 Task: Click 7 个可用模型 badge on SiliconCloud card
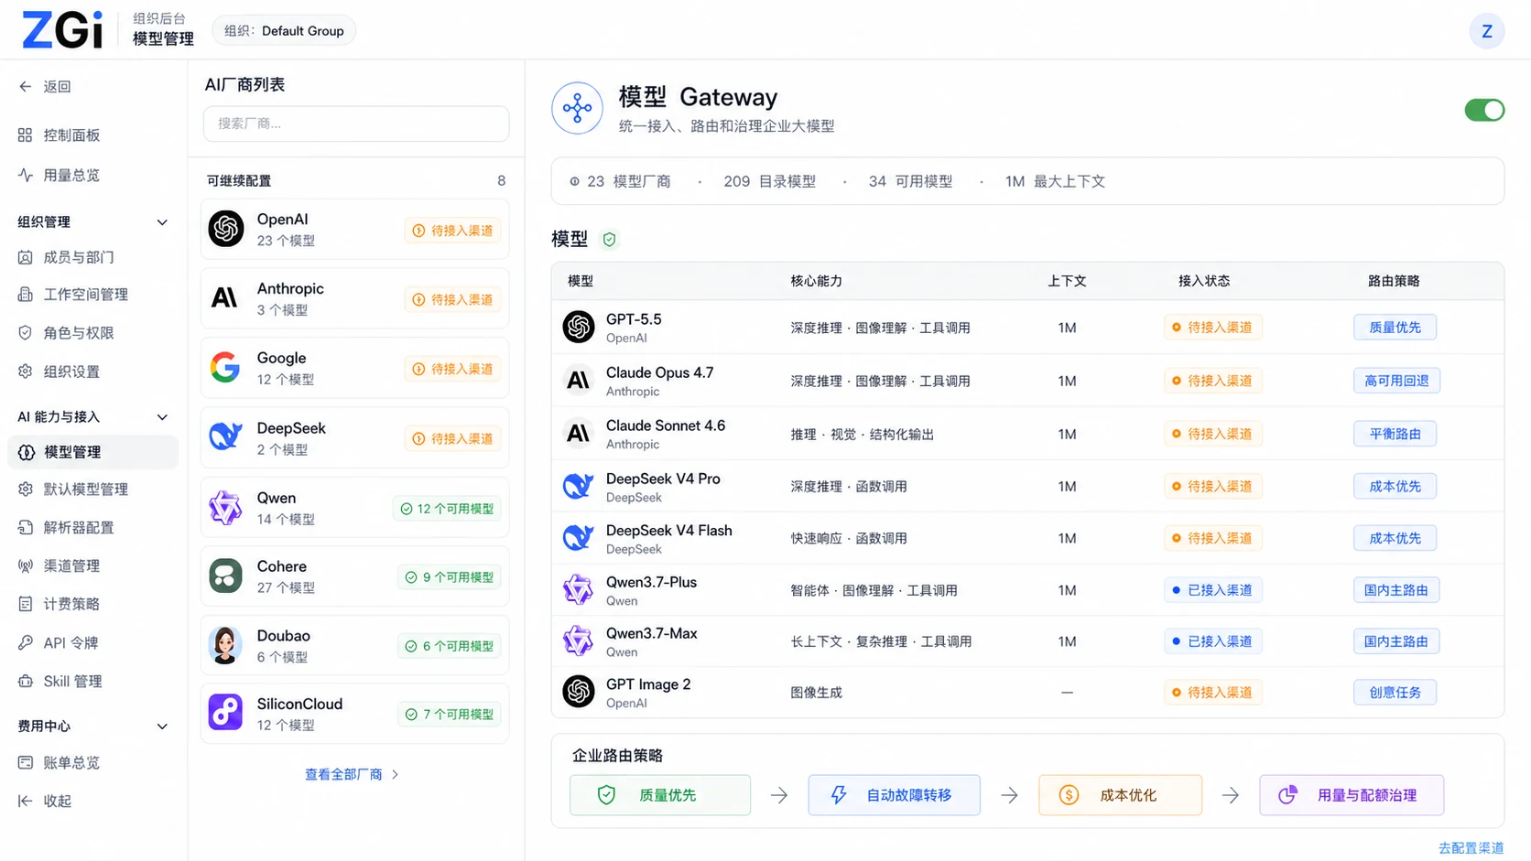point(451,715)
